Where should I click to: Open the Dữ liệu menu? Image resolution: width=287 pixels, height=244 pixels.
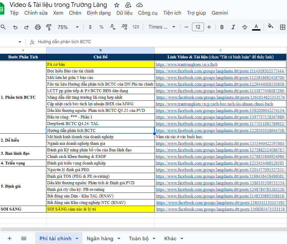click(x=124, y=13)
